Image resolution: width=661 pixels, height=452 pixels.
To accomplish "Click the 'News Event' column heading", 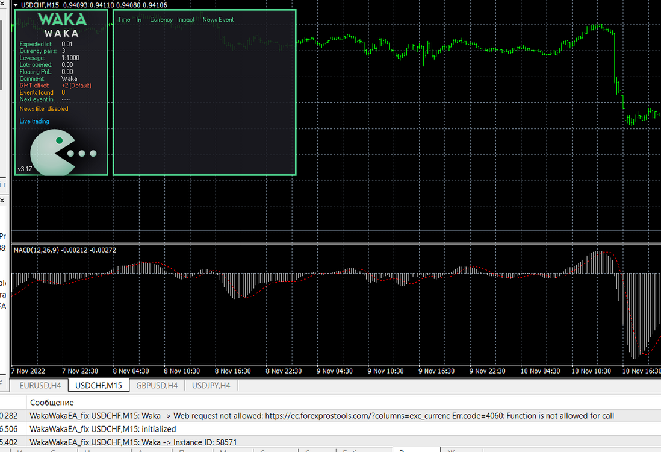I will 218,20.
